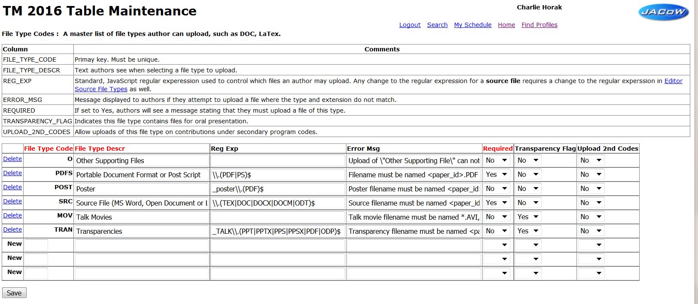Edit the Other Supporting Files description field

[x=142, y=161]
